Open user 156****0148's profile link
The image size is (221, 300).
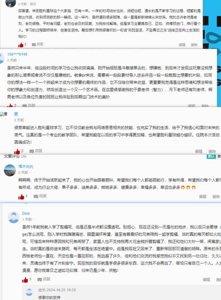[x=17, y=54]
